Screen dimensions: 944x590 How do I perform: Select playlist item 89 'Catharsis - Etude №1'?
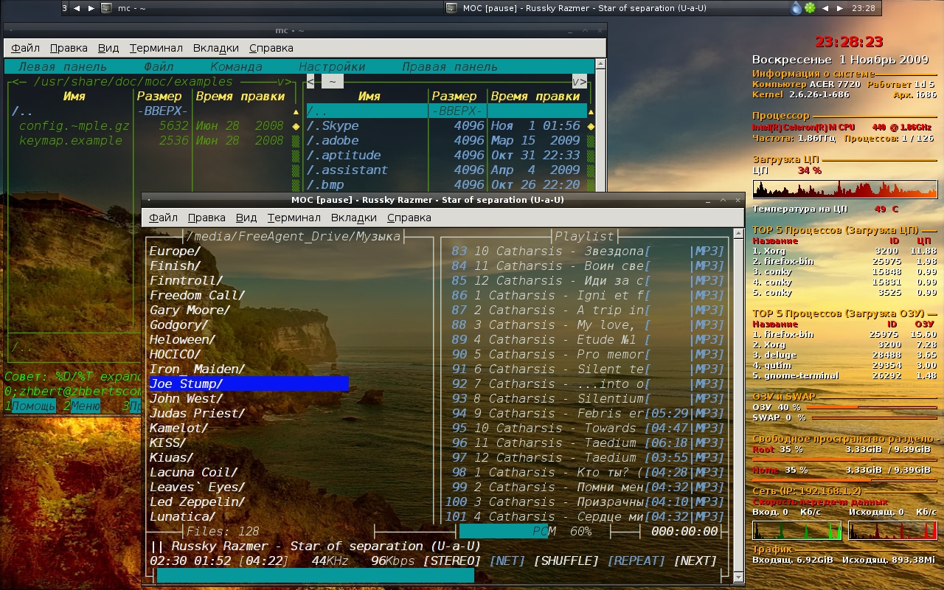pos(585,339)
